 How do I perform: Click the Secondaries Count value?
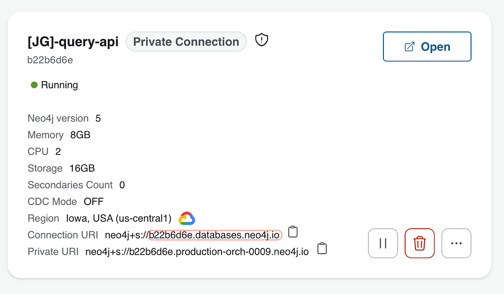[122, 185]
